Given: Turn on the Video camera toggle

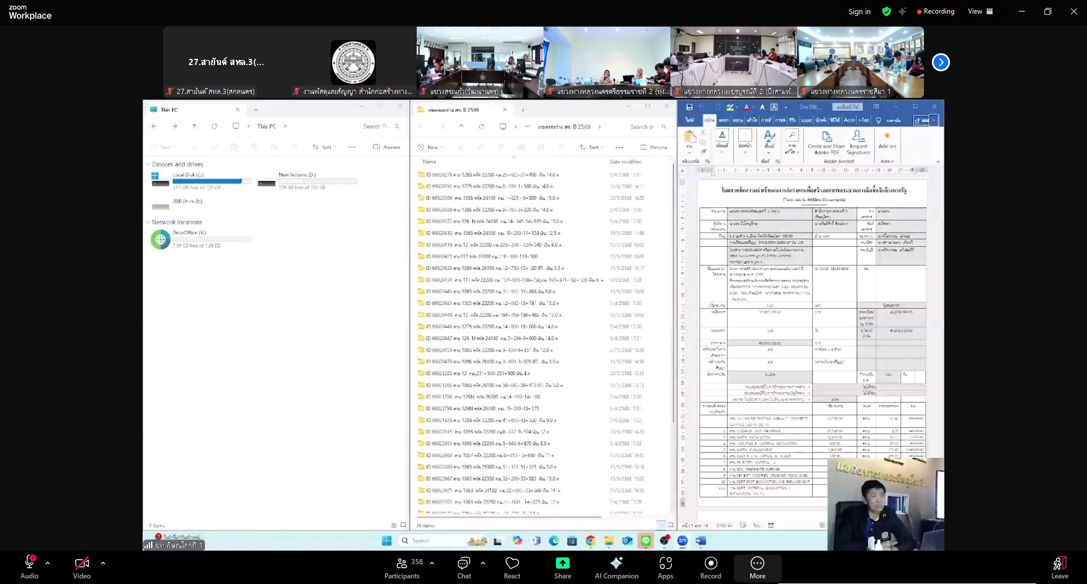Looking at the screenshot, I should click(x=82, y=564).
